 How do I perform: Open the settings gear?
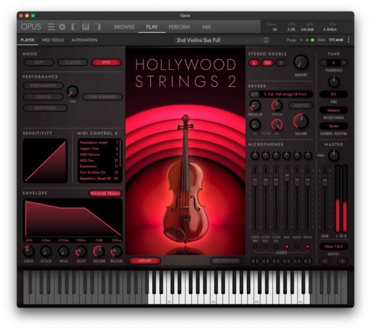62,27
